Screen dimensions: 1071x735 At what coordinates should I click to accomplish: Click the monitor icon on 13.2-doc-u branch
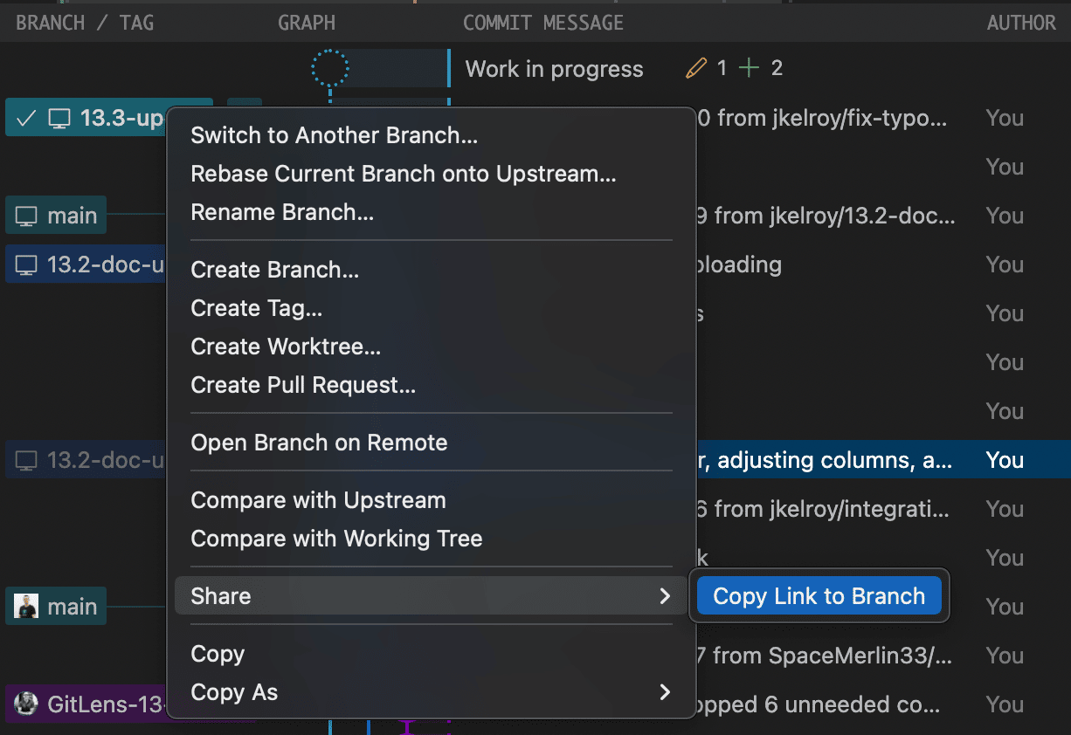tap(26, 264)
